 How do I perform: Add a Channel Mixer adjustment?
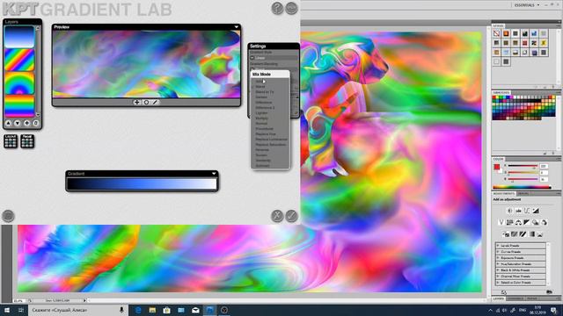(544, 222)
